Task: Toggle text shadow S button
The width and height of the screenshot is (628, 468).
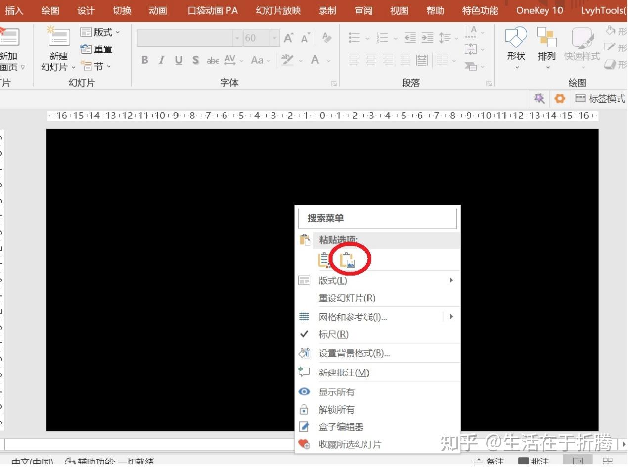Action: (196, 60)
